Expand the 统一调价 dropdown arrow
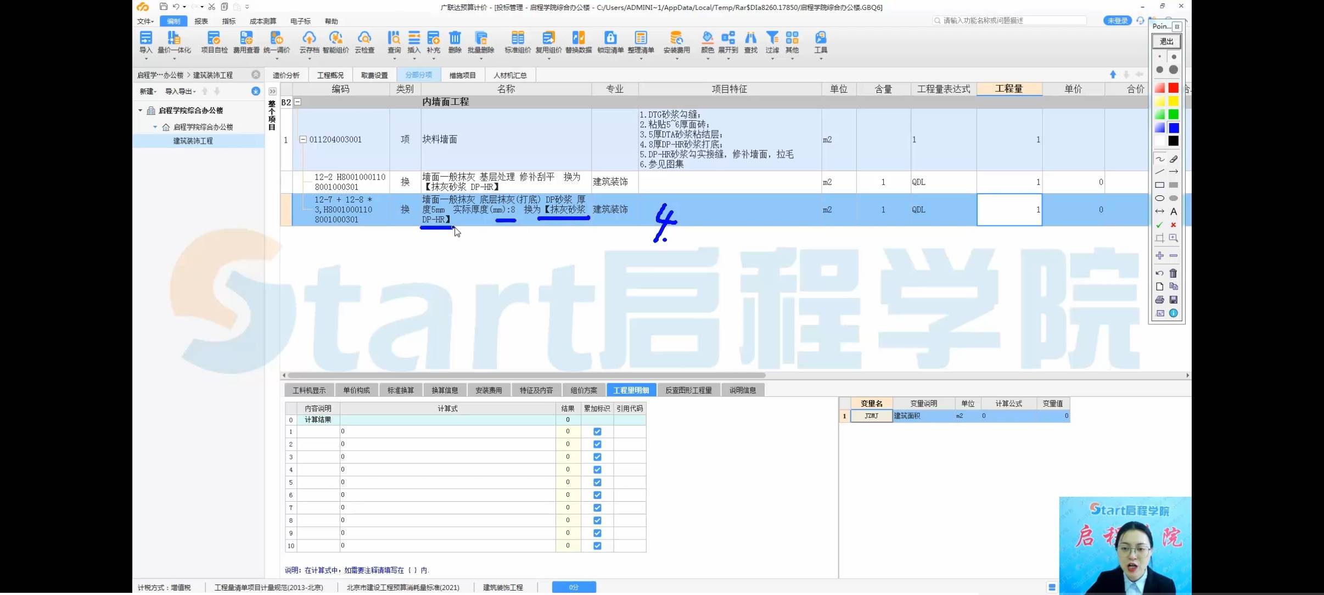This screenshot has height=595, width=1324. [x=277, y=58]
